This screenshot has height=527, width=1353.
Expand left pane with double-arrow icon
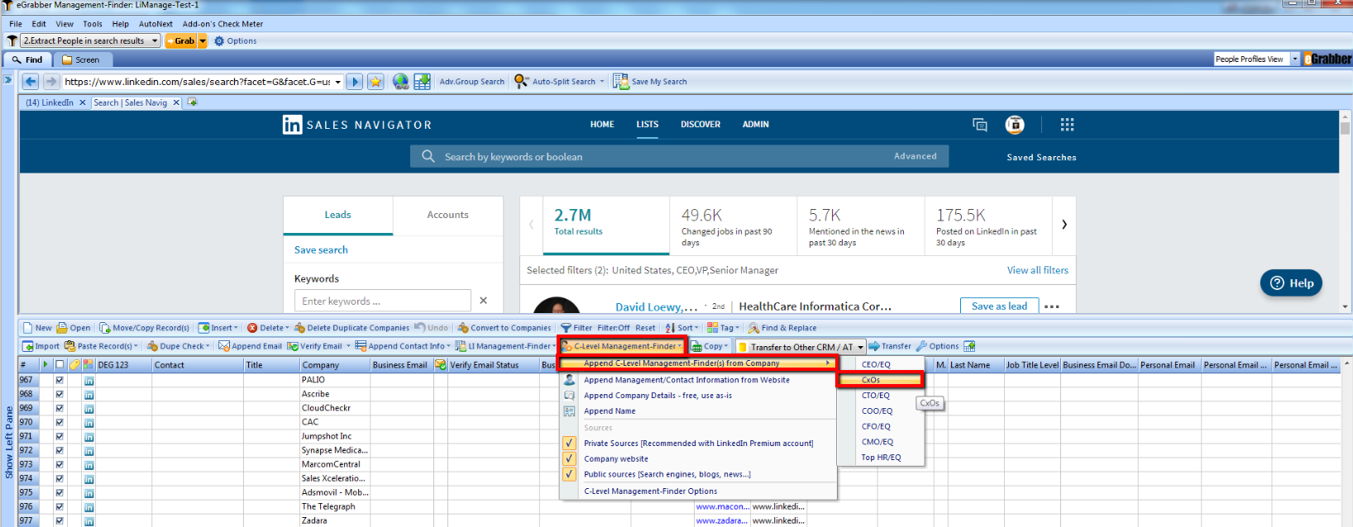[7, 80]
